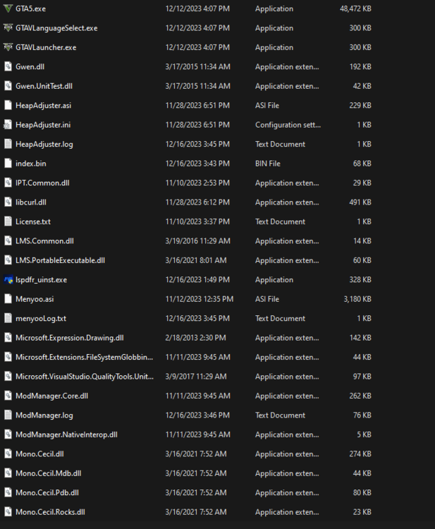Select the file named Menyoo.asi
The height and width of the screenshot is (529, 435).
point(35,299)
